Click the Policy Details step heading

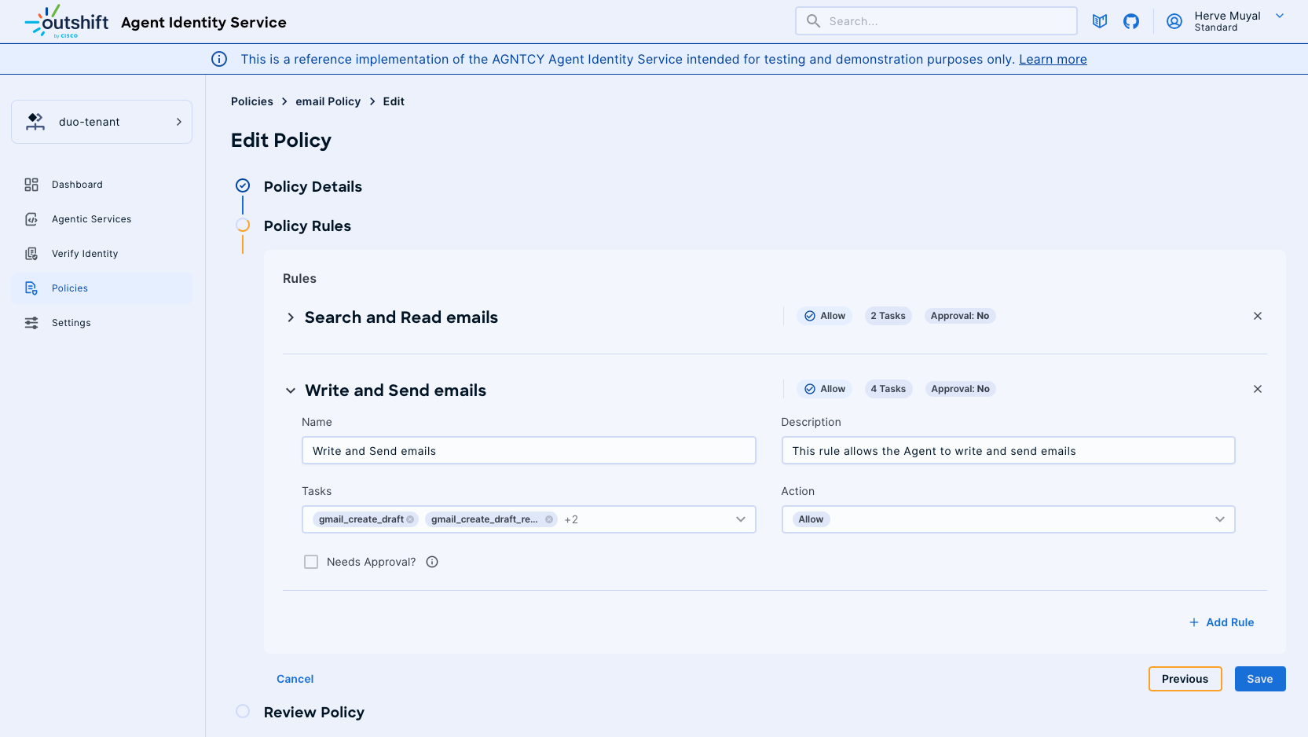313,186
